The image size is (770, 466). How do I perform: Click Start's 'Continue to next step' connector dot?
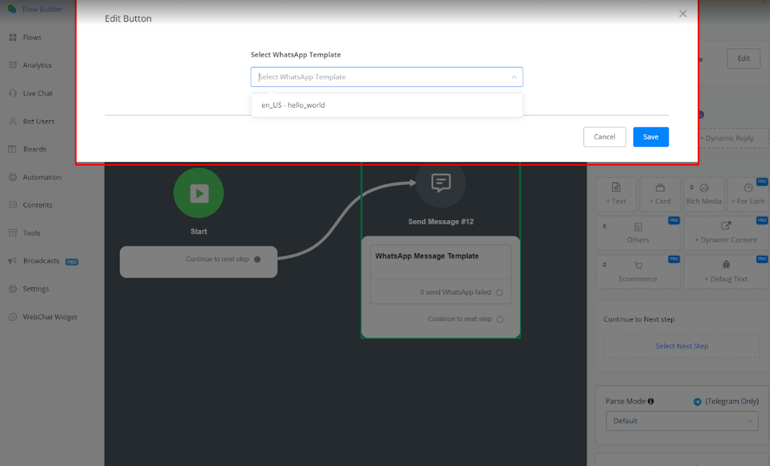[x=257, y=260]
